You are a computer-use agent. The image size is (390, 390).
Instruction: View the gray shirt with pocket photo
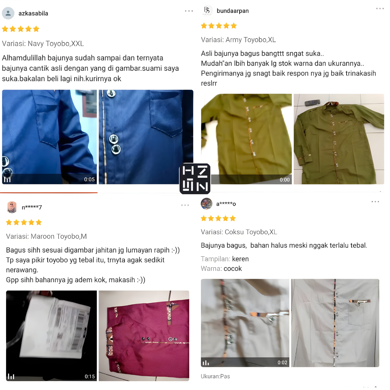click(335, 323)
